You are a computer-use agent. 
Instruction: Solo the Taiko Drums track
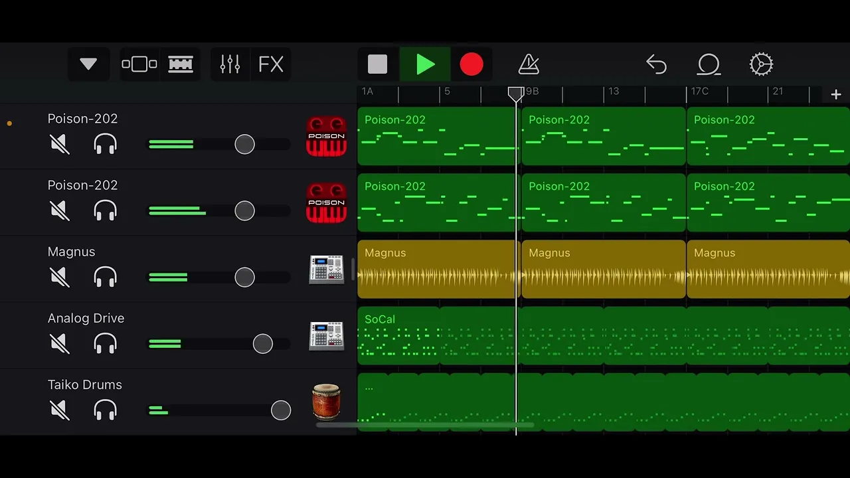pyautogui.click(x=106, y=410)
